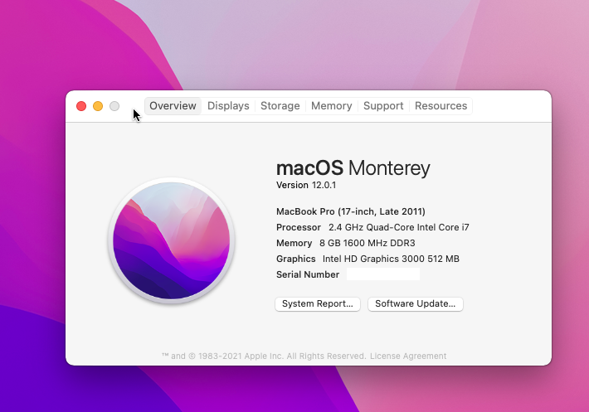Open the Displays tab
Image resolution: width=589 pixels, height=412 pixels.
pyautogui.click(x=228, y=106)
